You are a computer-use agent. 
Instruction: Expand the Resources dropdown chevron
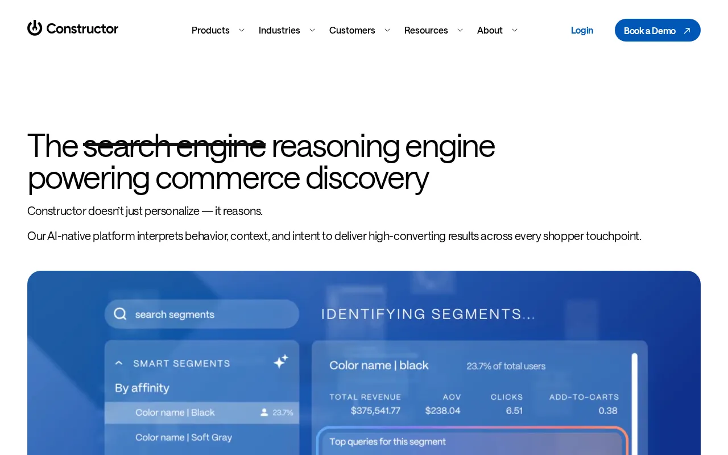[460, 30]
